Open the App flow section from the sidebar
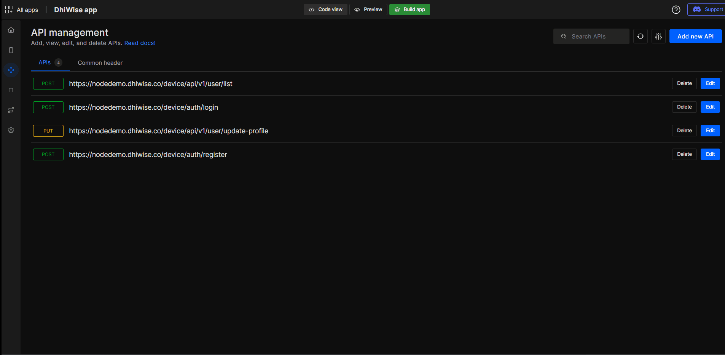 pos(11,110)
